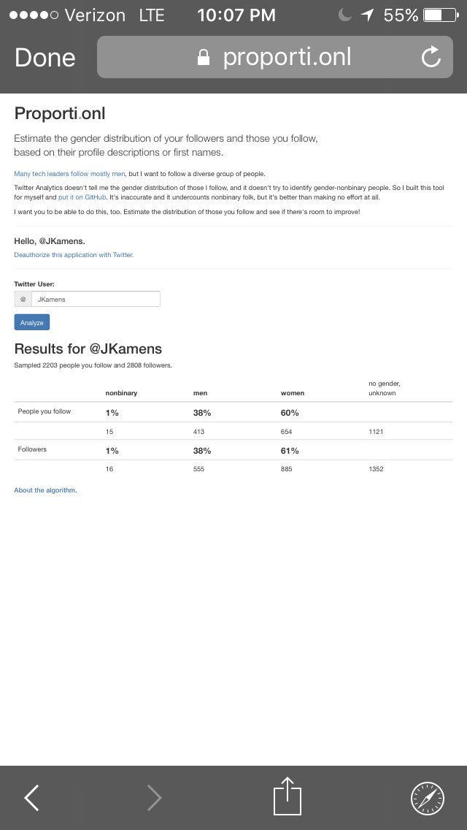Tap the 'no gender, unknown' column header
This screenshot has height=830, width=467.
click(382, 388)
